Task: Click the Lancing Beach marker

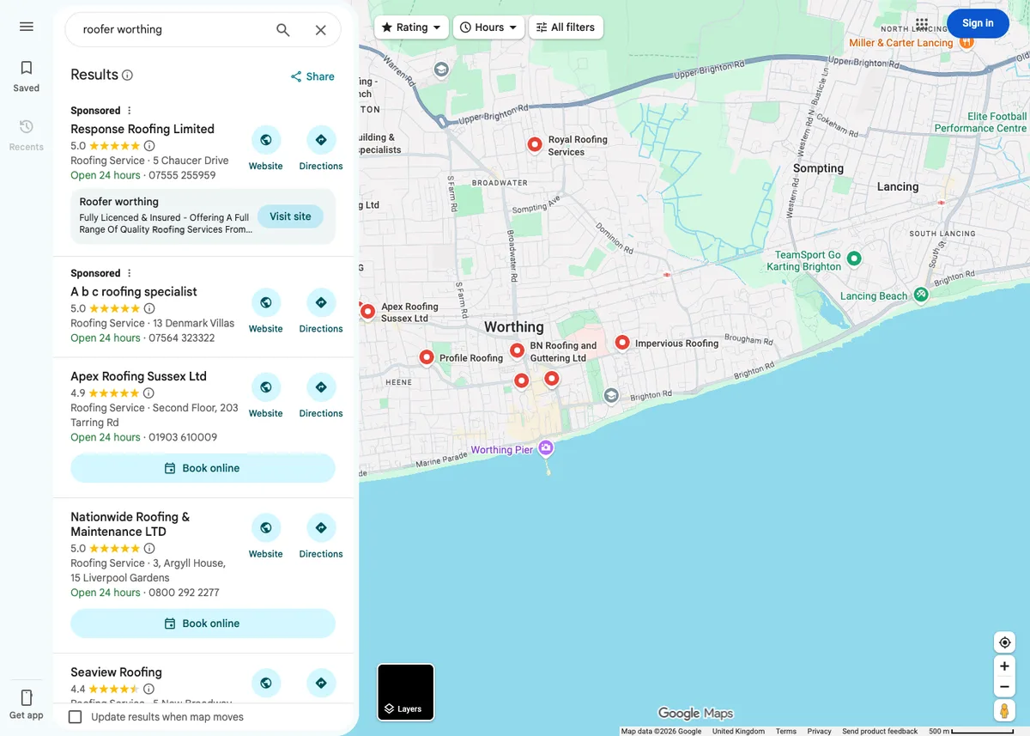Action: click(x=921, y=295)
